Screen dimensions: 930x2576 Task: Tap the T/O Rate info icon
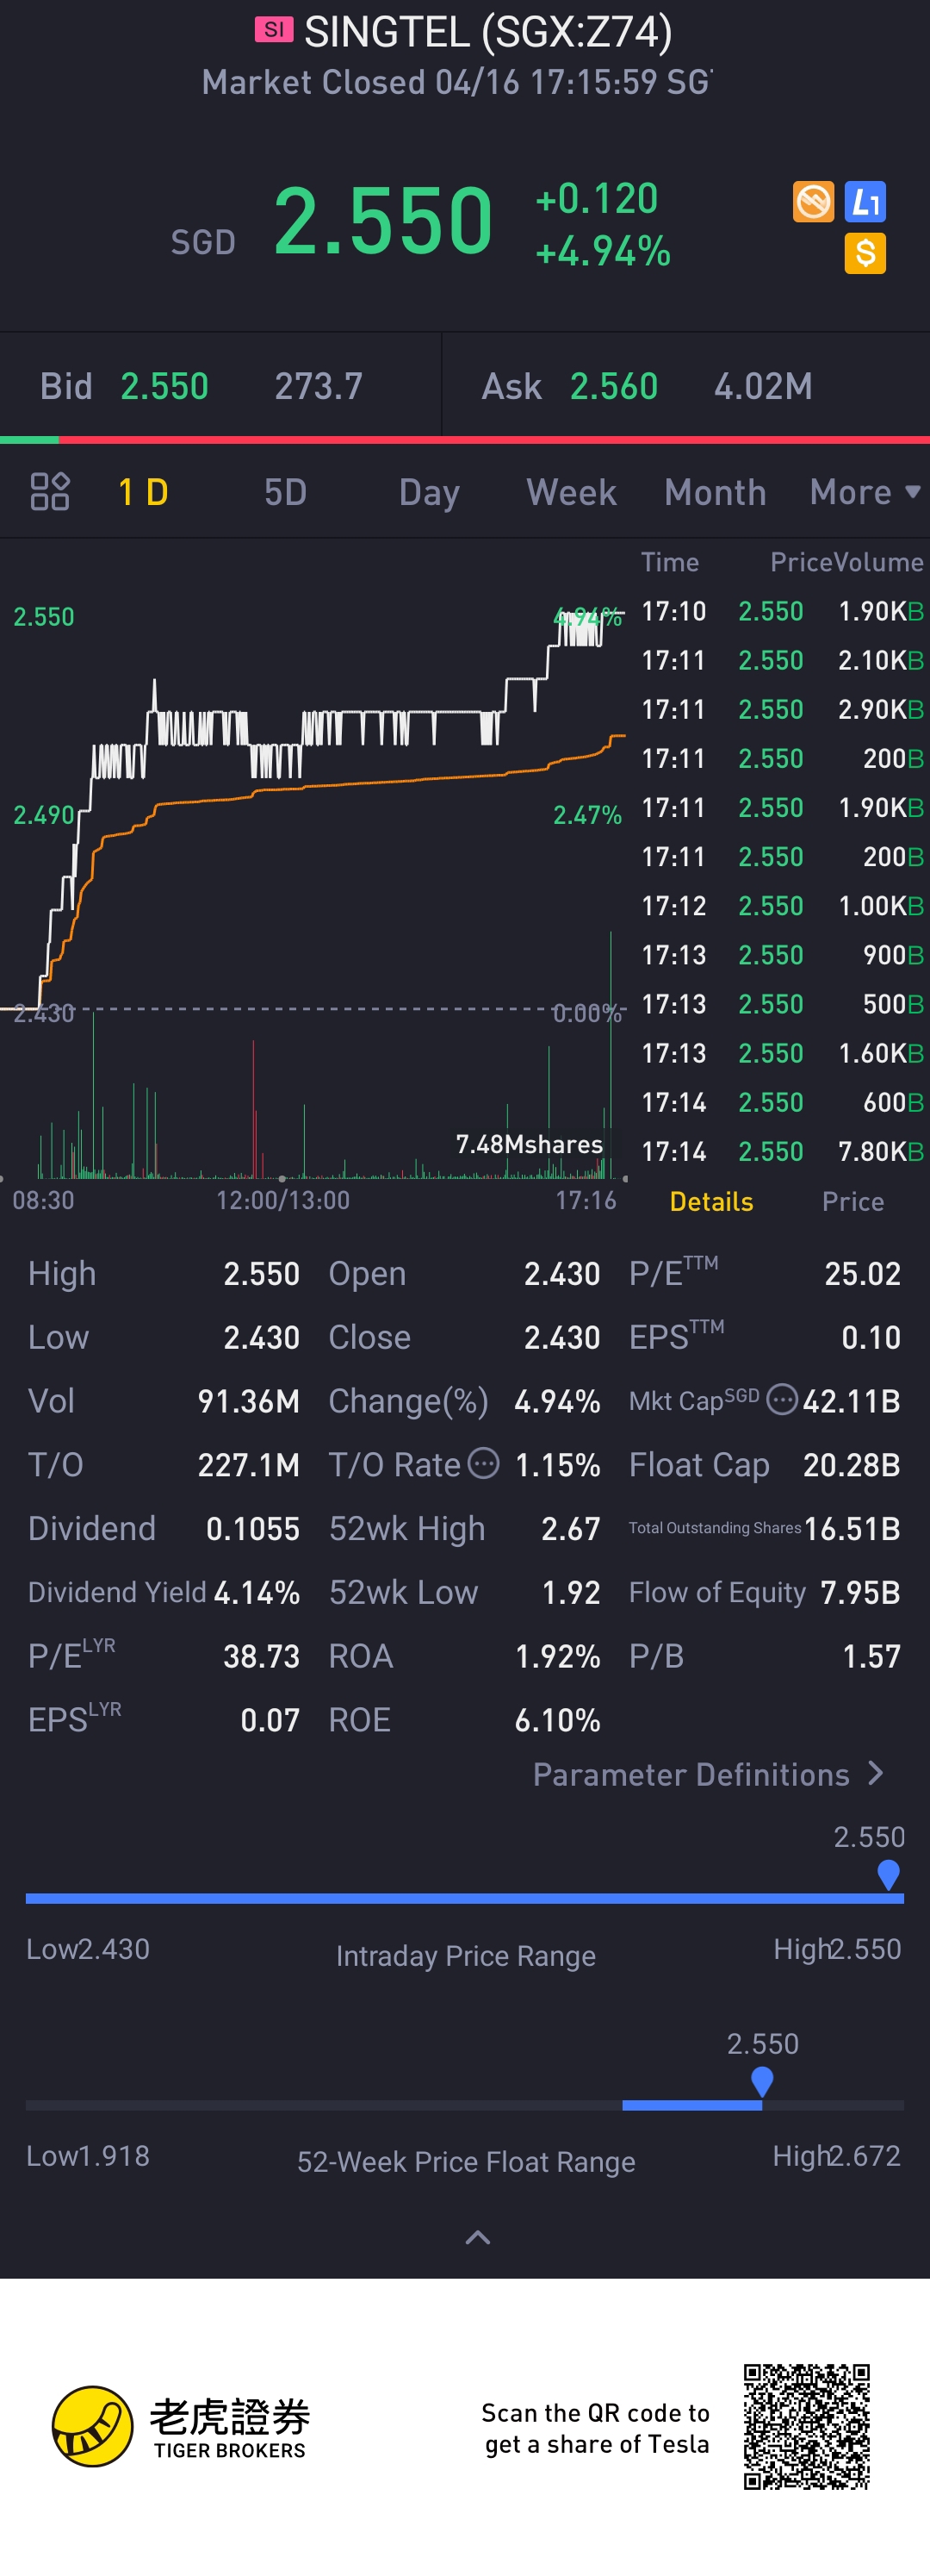pyautogui.click(x=483, y=1463)
